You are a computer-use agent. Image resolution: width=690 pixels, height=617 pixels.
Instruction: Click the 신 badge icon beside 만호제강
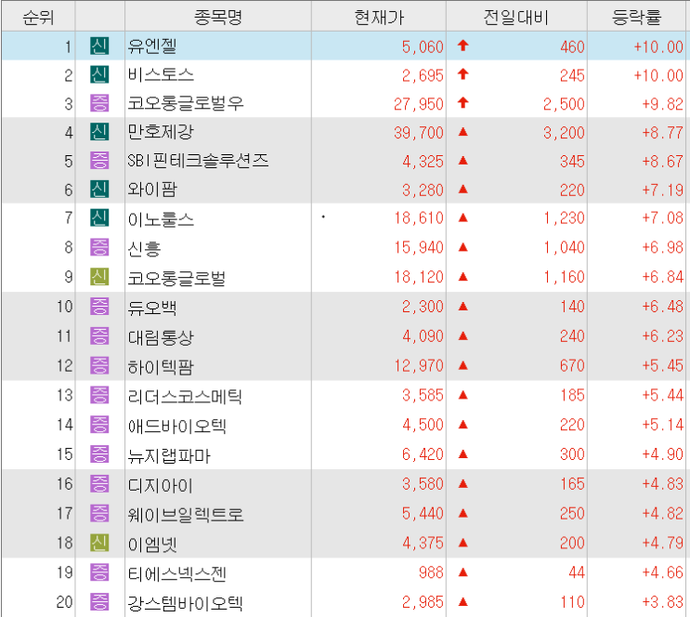[99, 132]
